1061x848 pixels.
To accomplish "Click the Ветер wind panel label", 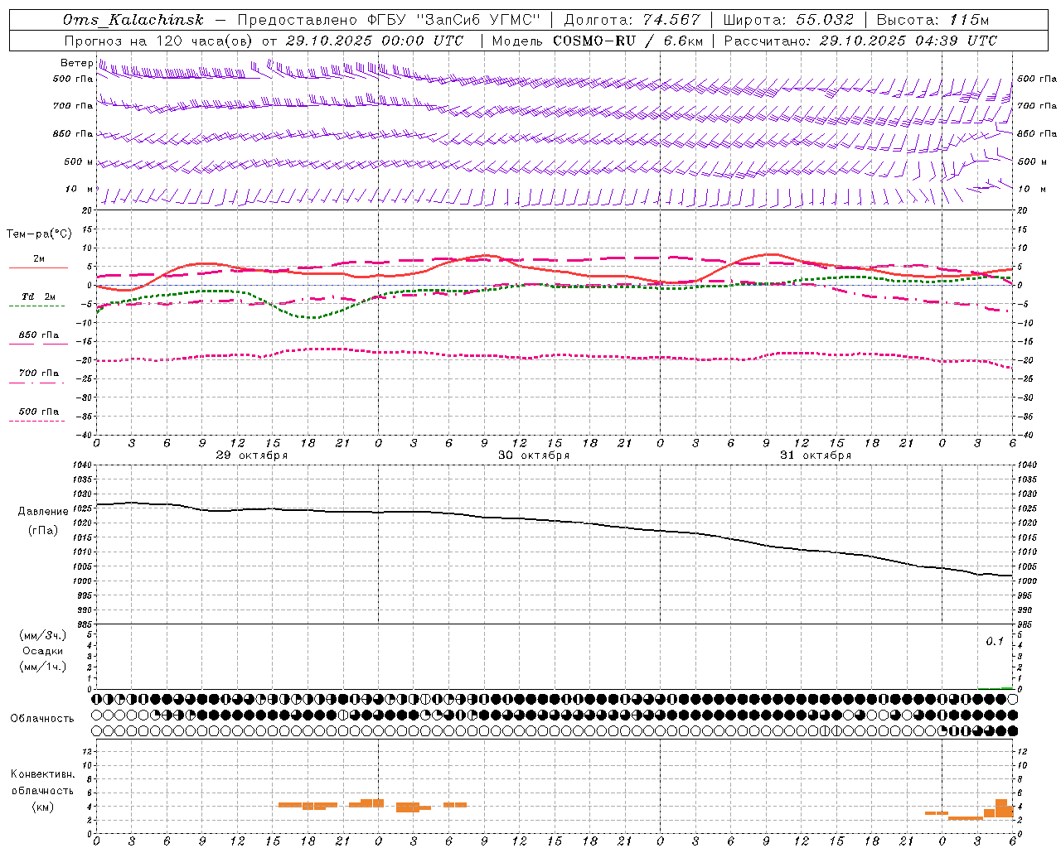I will (x=76, y=63).
